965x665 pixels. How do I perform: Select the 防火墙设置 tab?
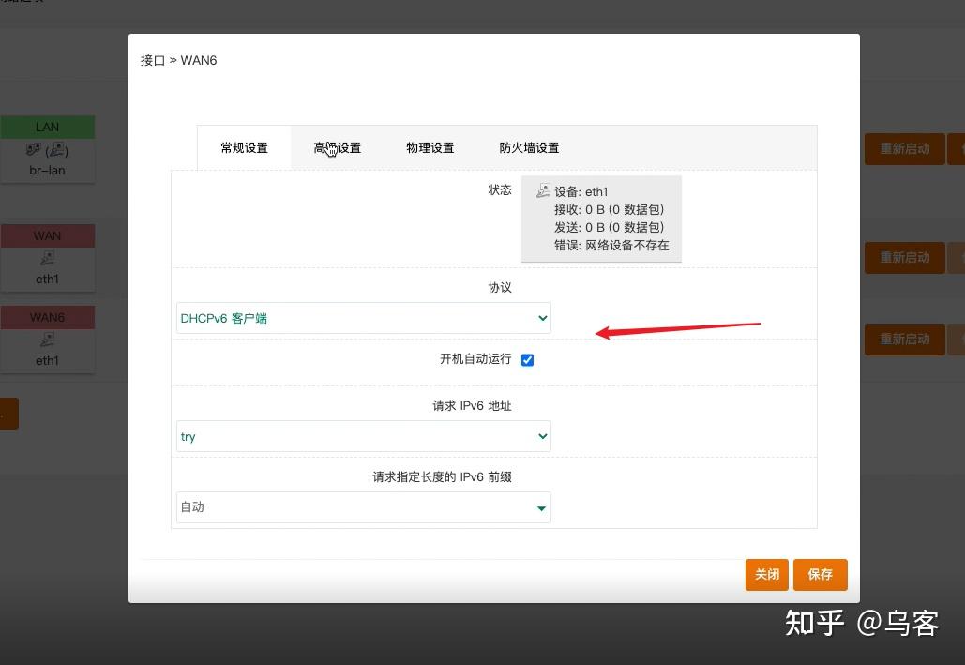click(x=529, y=147)
